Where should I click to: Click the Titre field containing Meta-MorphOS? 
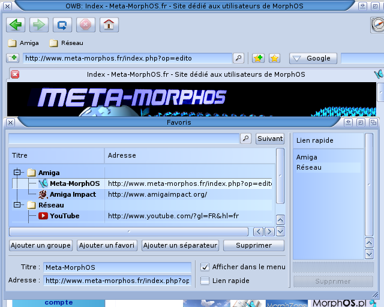(118, 267)
